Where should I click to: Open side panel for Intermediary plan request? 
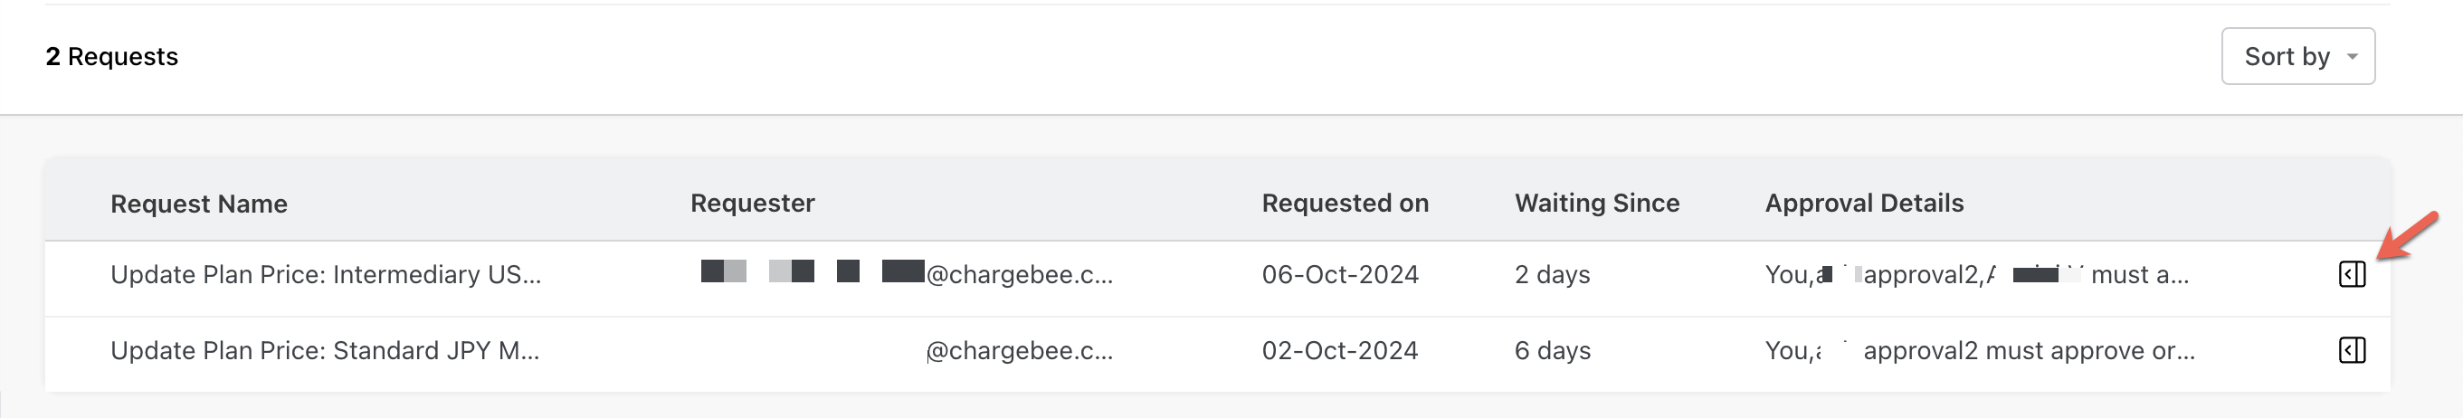[2351, 274]
